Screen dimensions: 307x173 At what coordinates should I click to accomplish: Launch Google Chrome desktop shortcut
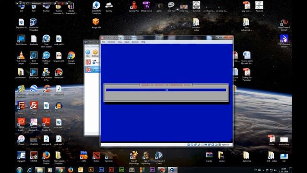pos(71,58)
